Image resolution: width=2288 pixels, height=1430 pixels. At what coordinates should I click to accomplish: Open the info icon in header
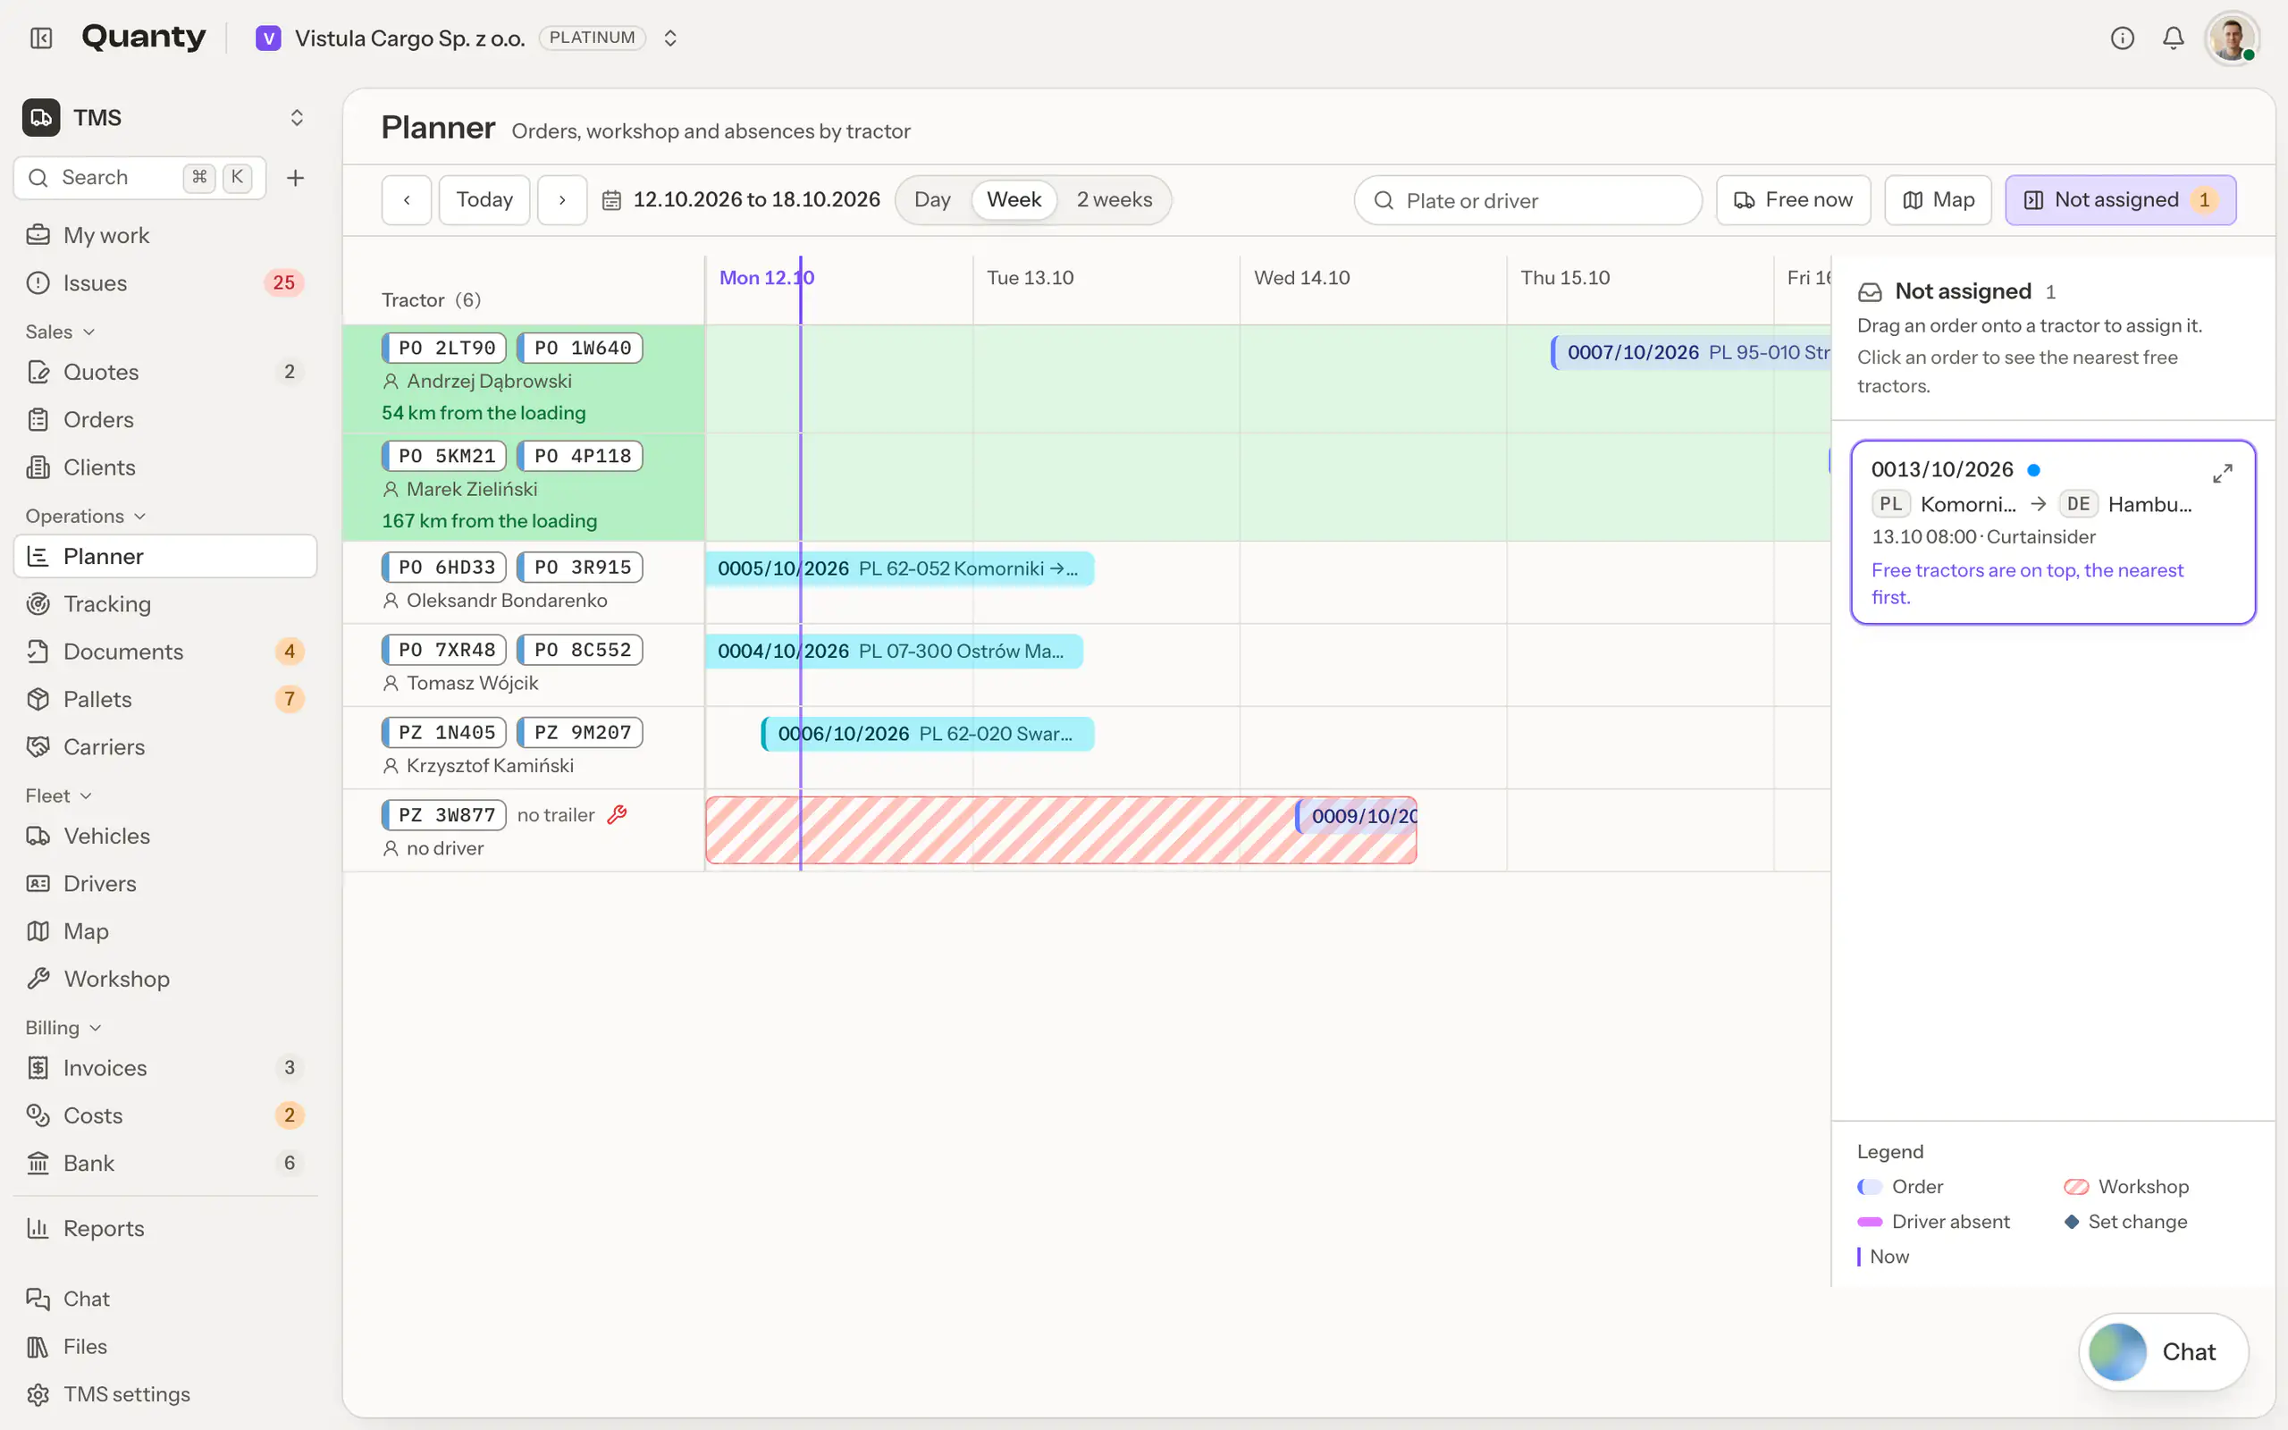coord(2123,38)
